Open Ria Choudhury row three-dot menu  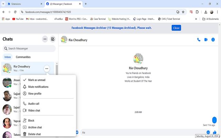pos(47,69)
